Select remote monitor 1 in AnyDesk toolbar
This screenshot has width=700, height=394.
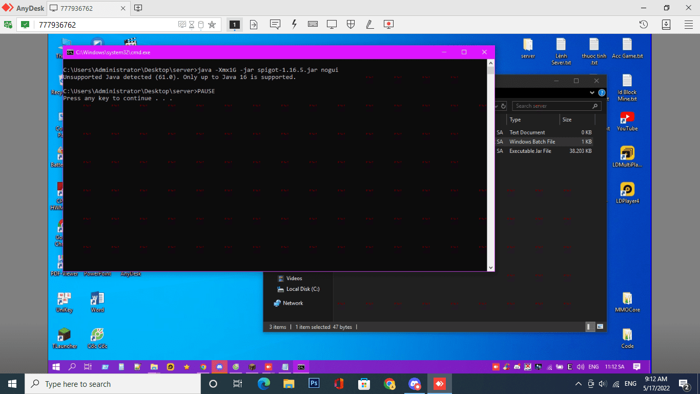click(x=234, y=25)
